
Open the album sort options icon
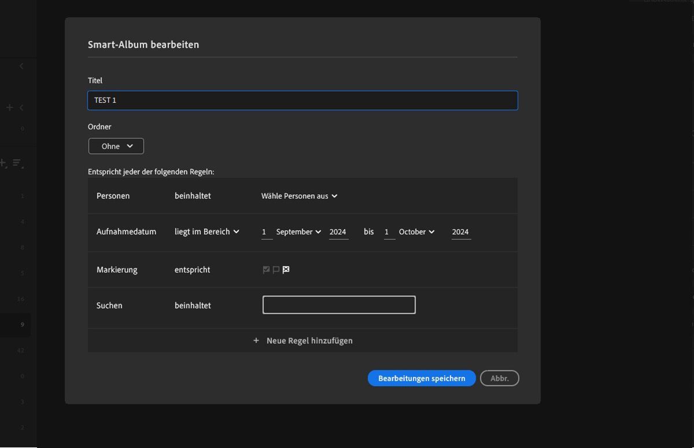17,164
